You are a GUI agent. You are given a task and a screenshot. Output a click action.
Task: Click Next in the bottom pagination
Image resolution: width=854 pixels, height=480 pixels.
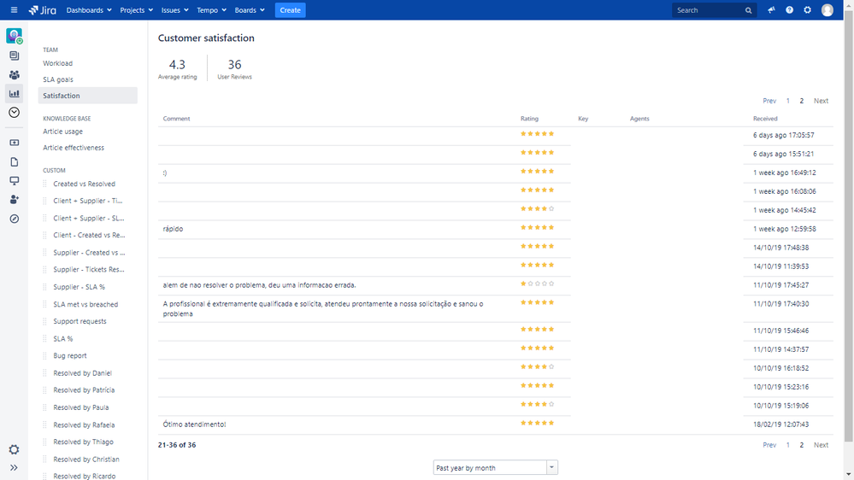tap(821, 445)
